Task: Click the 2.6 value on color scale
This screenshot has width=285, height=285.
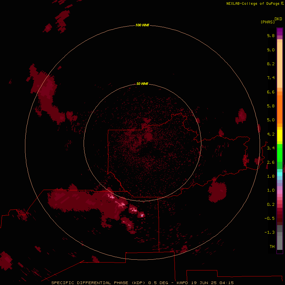Action: (x=271, y=162)
